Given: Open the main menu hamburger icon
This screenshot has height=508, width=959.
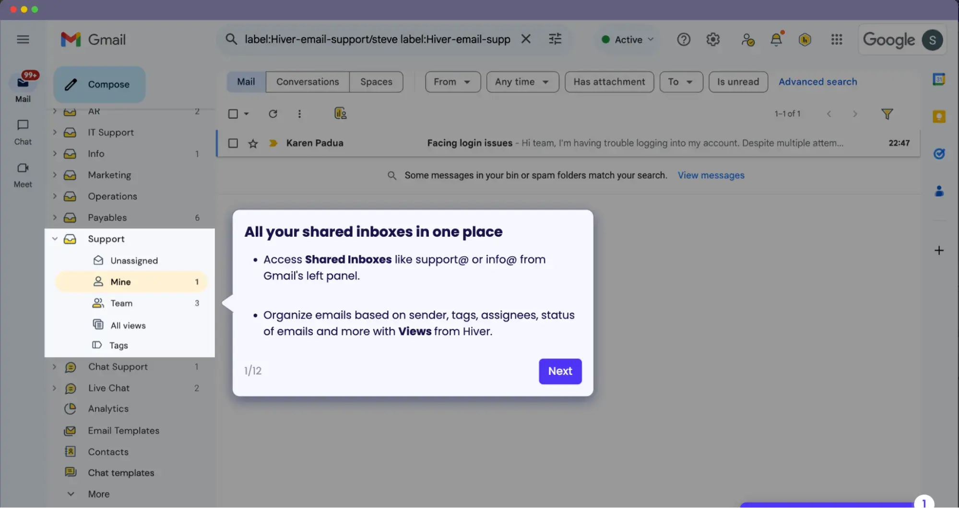Looking at the screenshot, I should coord(23,39).
